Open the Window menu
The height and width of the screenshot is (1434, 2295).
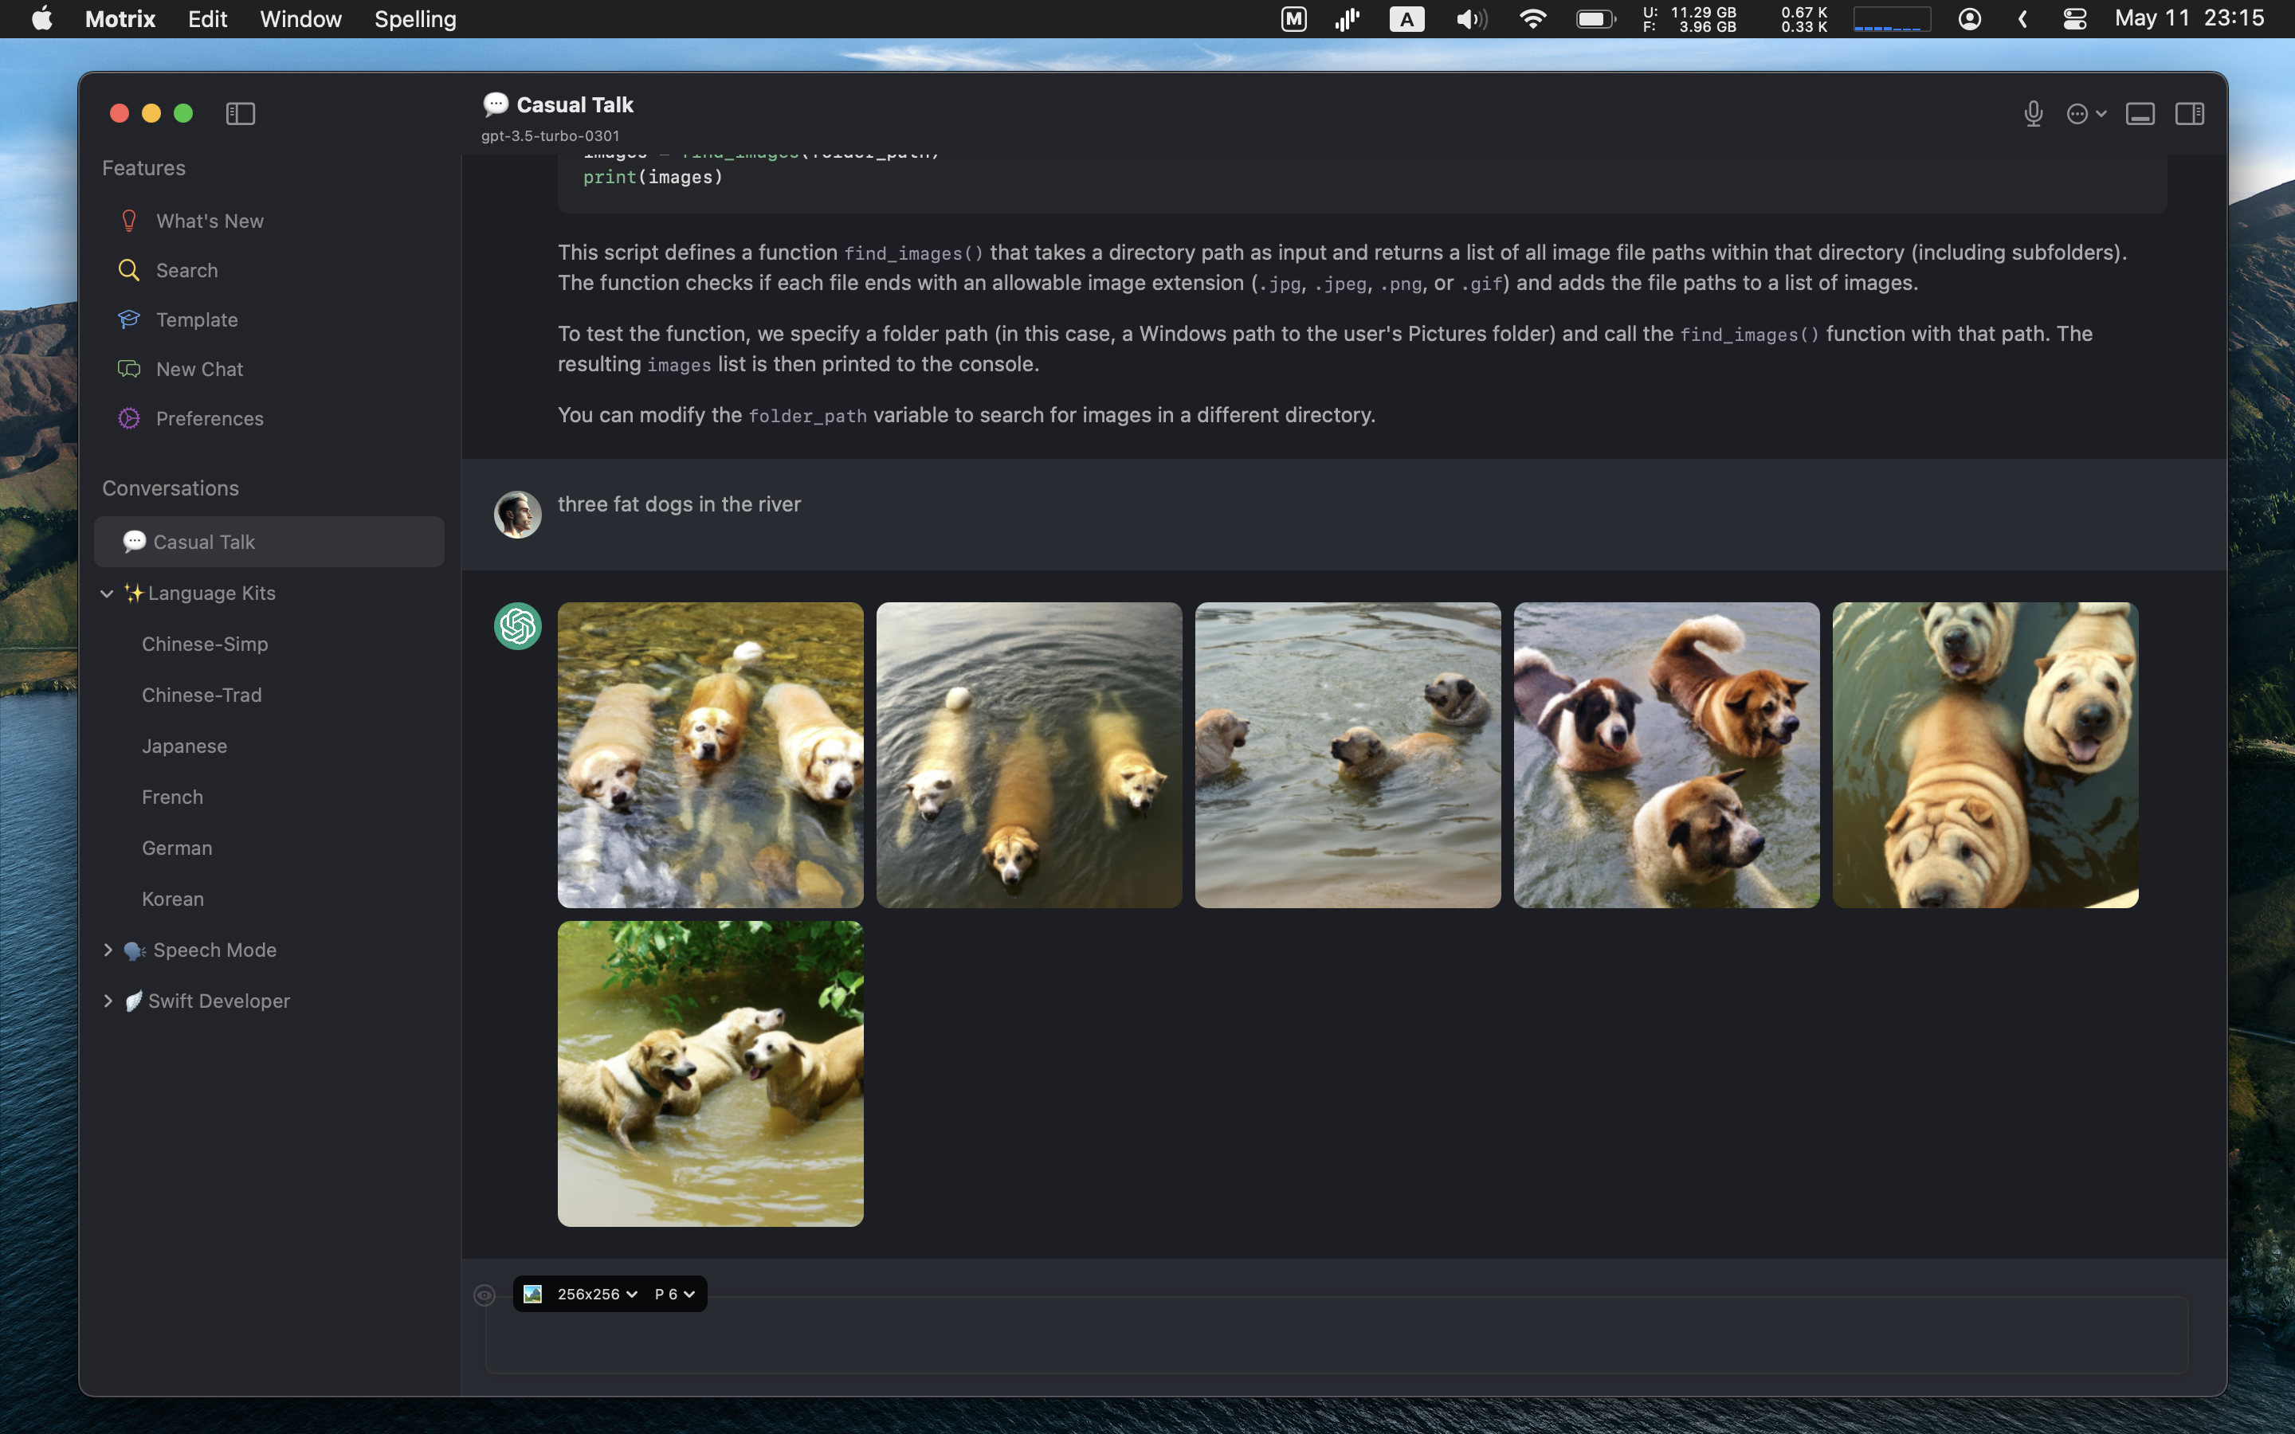300,19
